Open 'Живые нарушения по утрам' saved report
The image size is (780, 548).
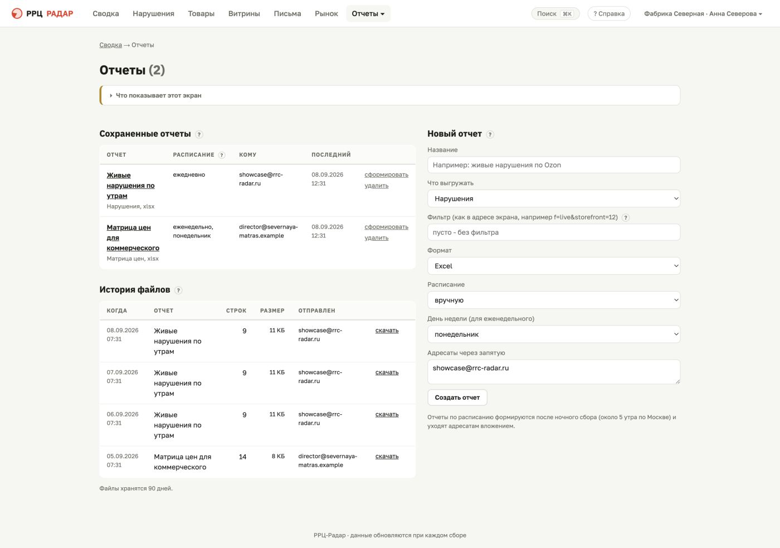pos(130,186)
